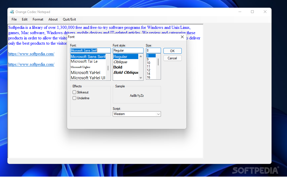Click the size list scrollbar thumb
287x178 pixels.
click(158, 62)
